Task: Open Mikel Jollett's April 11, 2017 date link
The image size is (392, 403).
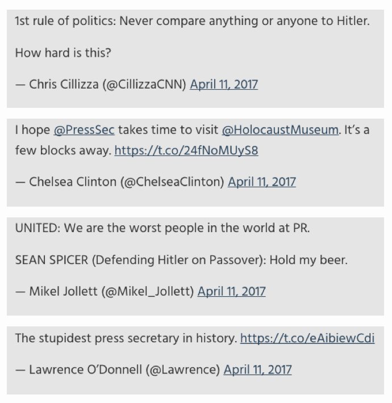Action: [x=231, y=291]
